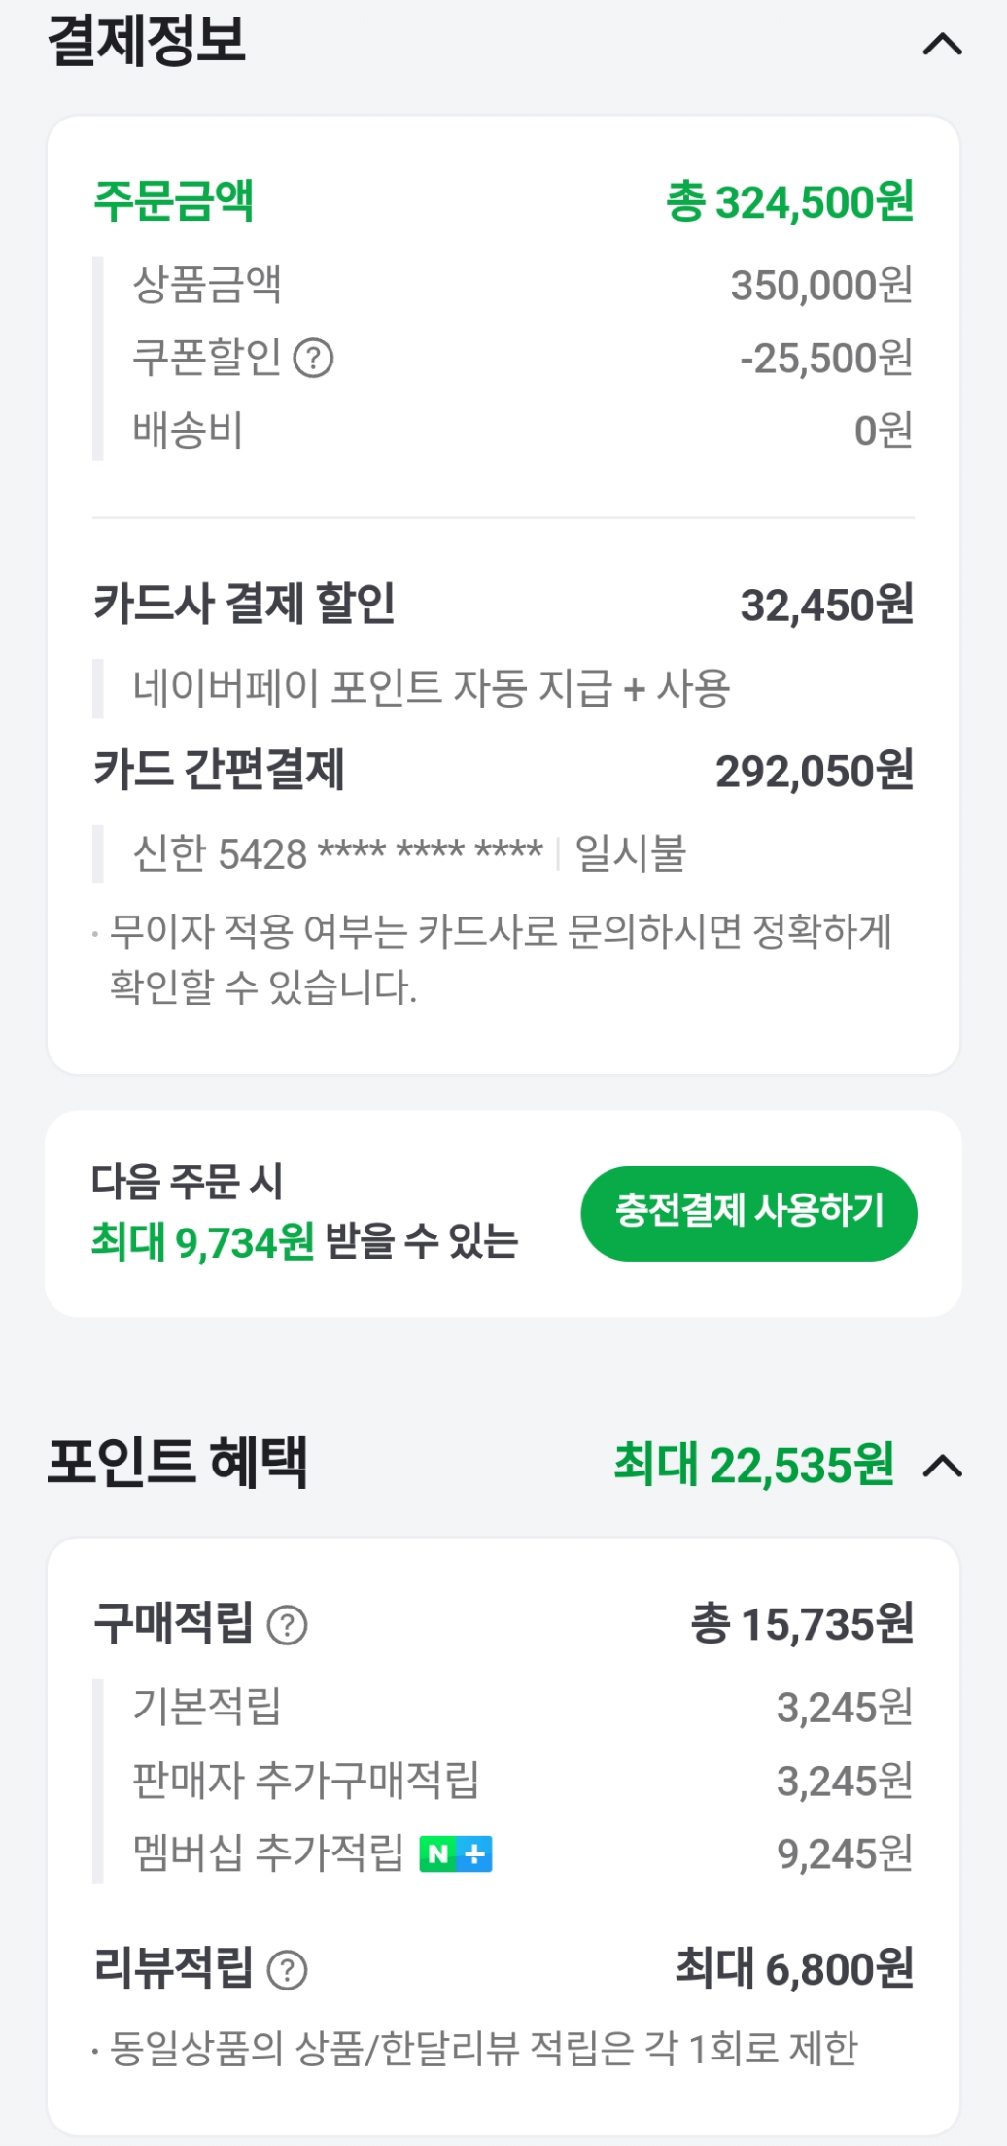Select the 주문금액 heading
Image resolution: width=1007 pixels, height=2146 pixels.
(173, 201)
